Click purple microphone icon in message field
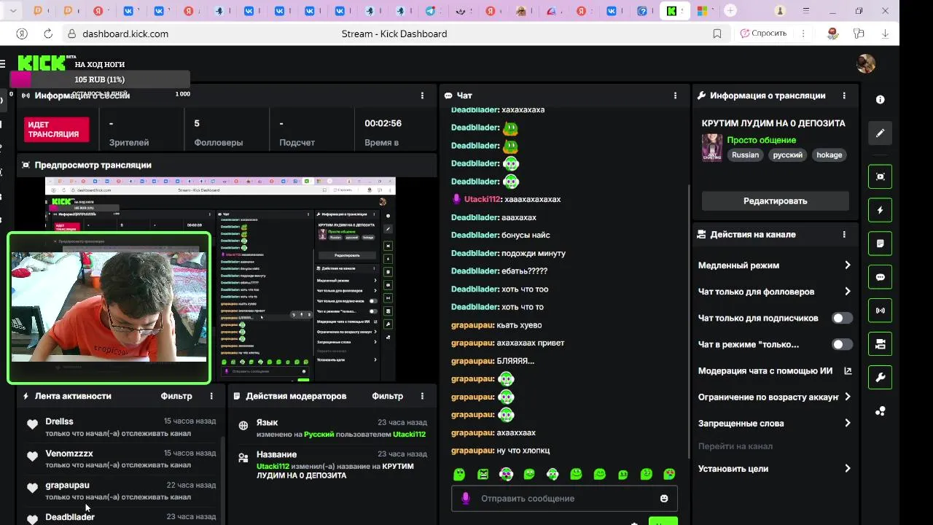This screenshot has width=933, height=525. click(x=466, y=499)
